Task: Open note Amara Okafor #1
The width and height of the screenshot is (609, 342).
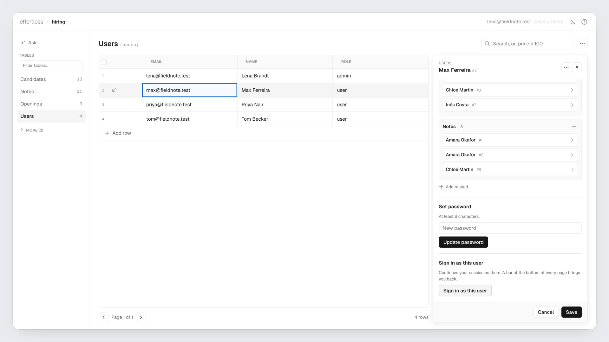Action: pyautogui.click(x=510, y=140)
